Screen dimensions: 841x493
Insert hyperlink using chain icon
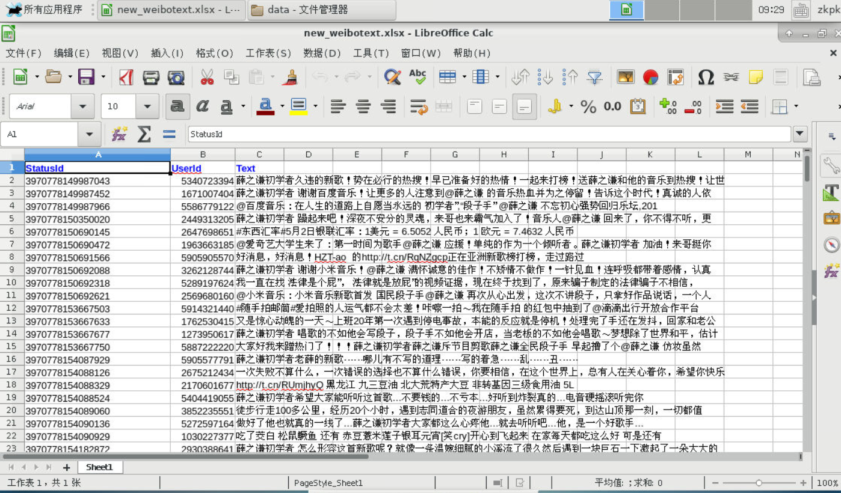click(x=731, y=77)
